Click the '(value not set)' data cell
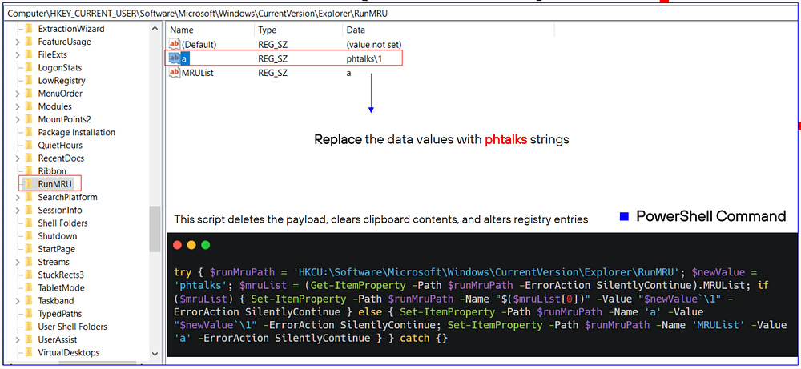 pyautogui.click(x=374, y=45)
